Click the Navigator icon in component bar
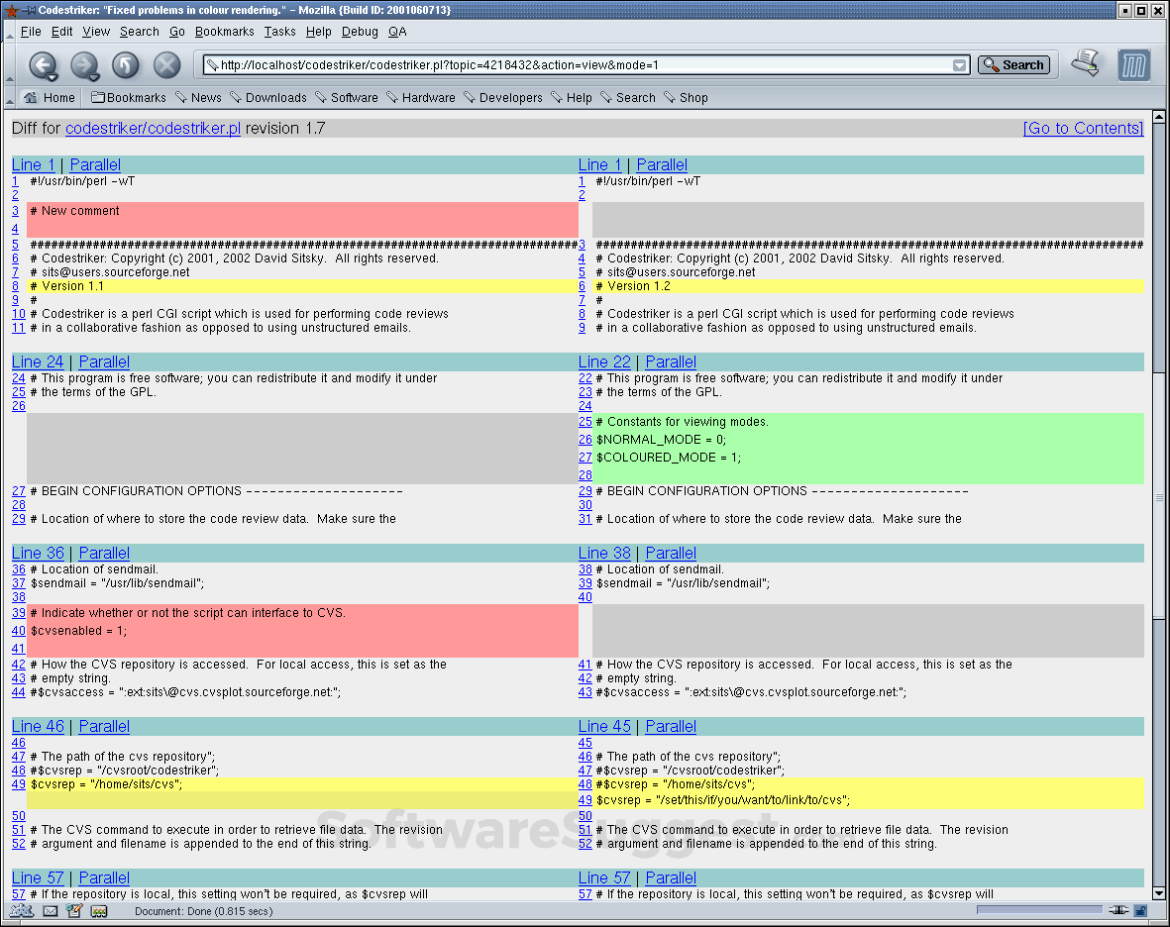1170x927 pixels. (x=20, y=910)
